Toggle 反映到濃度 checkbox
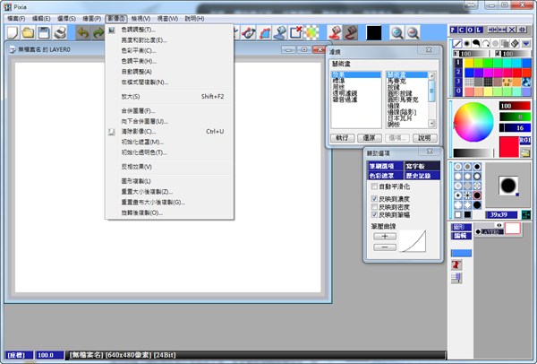 coord(374,199)
